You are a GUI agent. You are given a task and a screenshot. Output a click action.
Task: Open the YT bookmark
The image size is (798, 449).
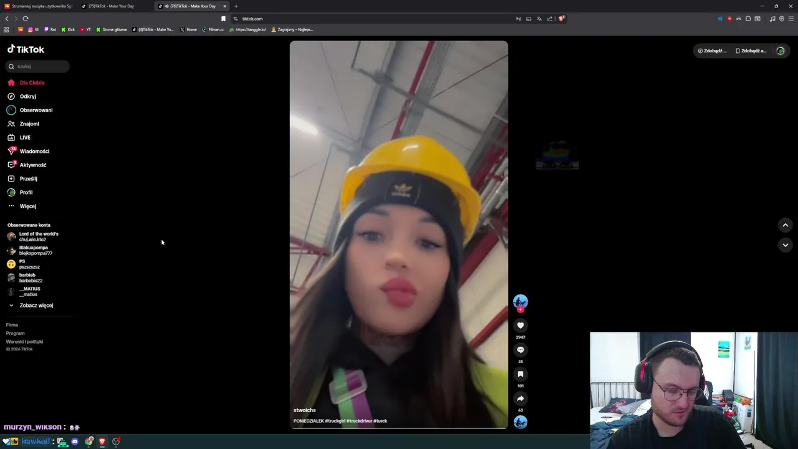point(85,29)
